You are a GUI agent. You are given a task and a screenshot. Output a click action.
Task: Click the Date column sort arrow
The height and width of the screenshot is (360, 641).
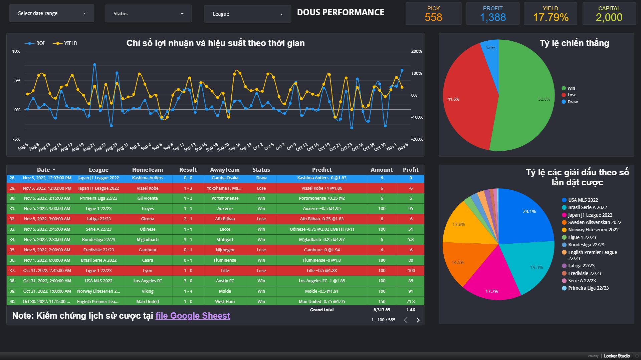pos(54,170)
